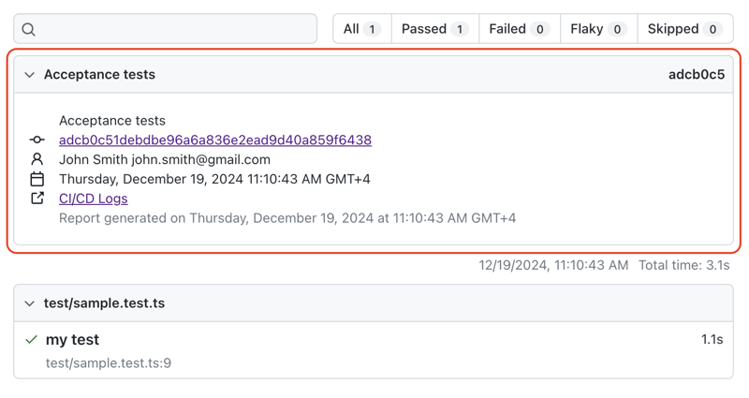Click the Acceptance tests header title
Image resolution: width=749 pixels, height=398 pixels.
[x=99, y=75]
